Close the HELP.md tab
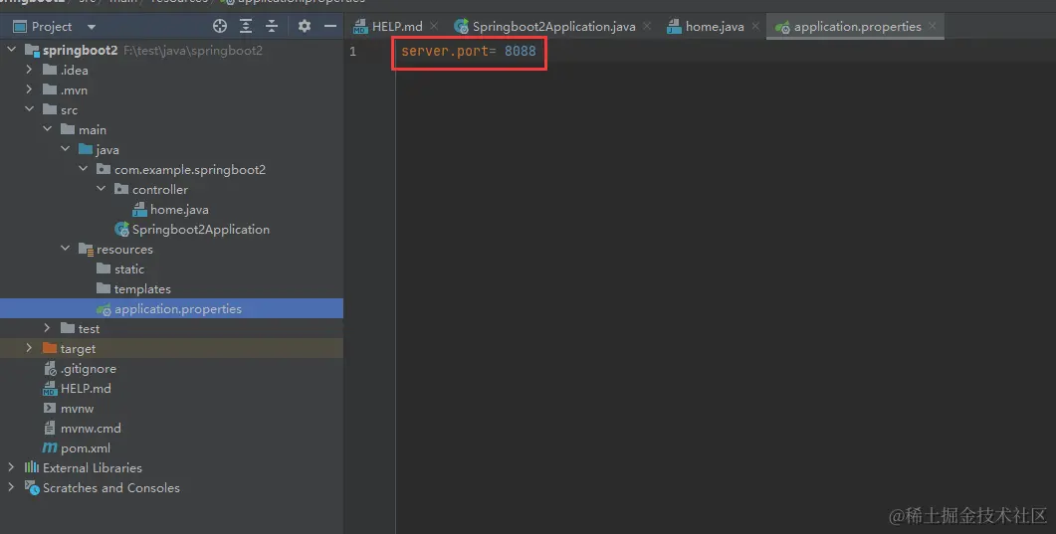Viewport: 1056px width, 534px height. 434,26
